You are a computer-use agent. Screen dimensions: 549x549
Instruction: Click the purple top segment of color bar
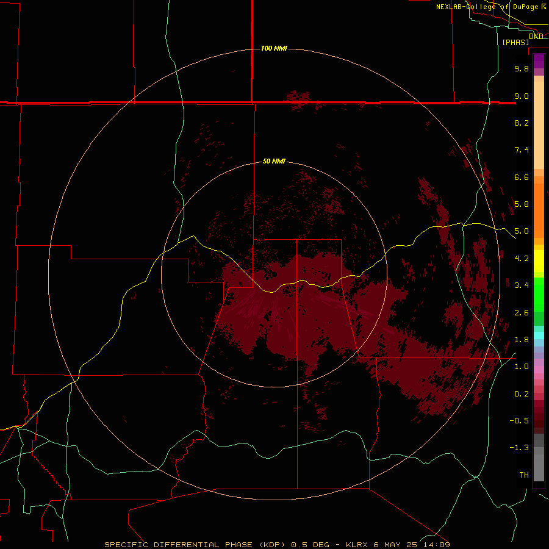coord(539,61)
